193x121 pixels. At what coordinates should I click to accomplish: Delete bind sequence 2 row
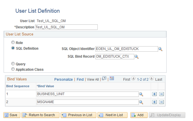[161, 102]
